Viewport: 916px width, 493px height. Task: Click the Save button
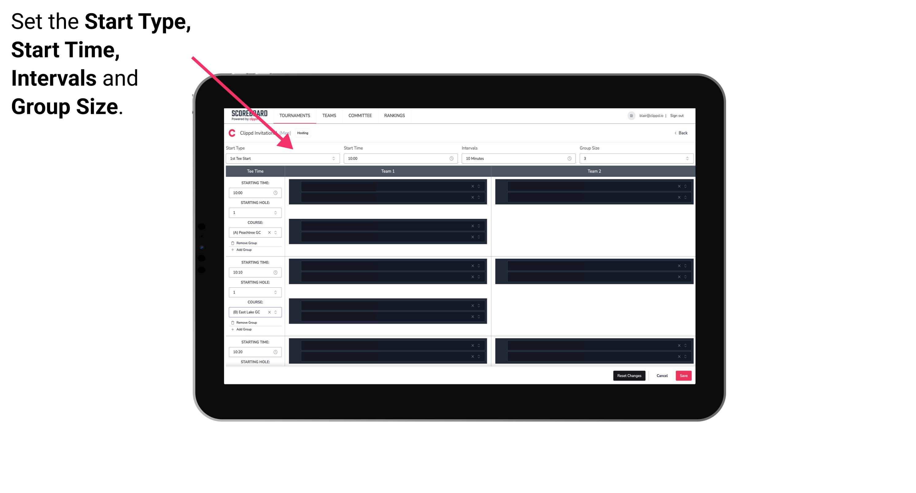point(684,376)
